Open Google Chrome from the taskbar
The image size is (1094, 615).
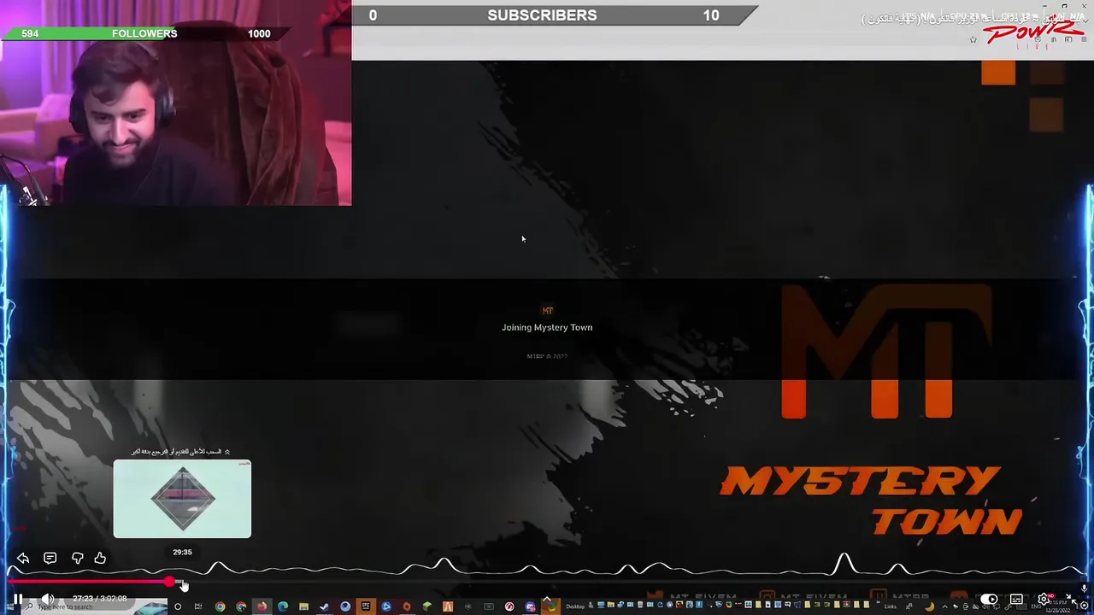tap(220, 606)
